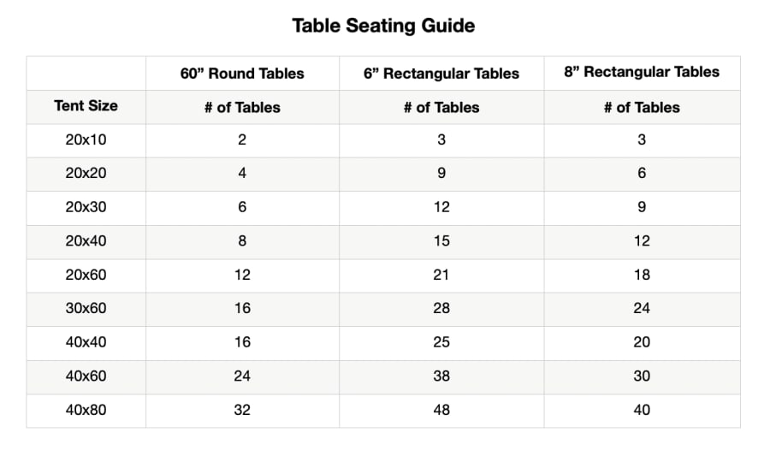Select the 6” Rectangular Tables column header
This screenshot has height=456, width=770.
pyautogui.click(x=441, y=74)
